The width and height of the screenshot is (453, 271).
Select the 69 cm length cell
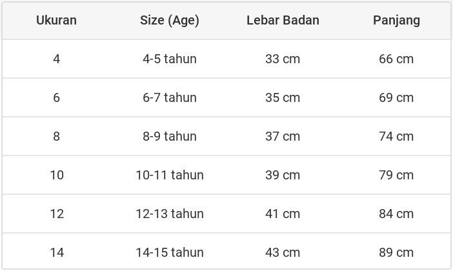(396, 97)
